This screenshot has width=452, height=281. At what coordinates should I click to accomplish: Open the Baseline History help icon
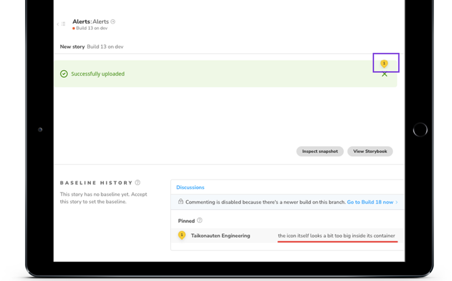point(137,183)
